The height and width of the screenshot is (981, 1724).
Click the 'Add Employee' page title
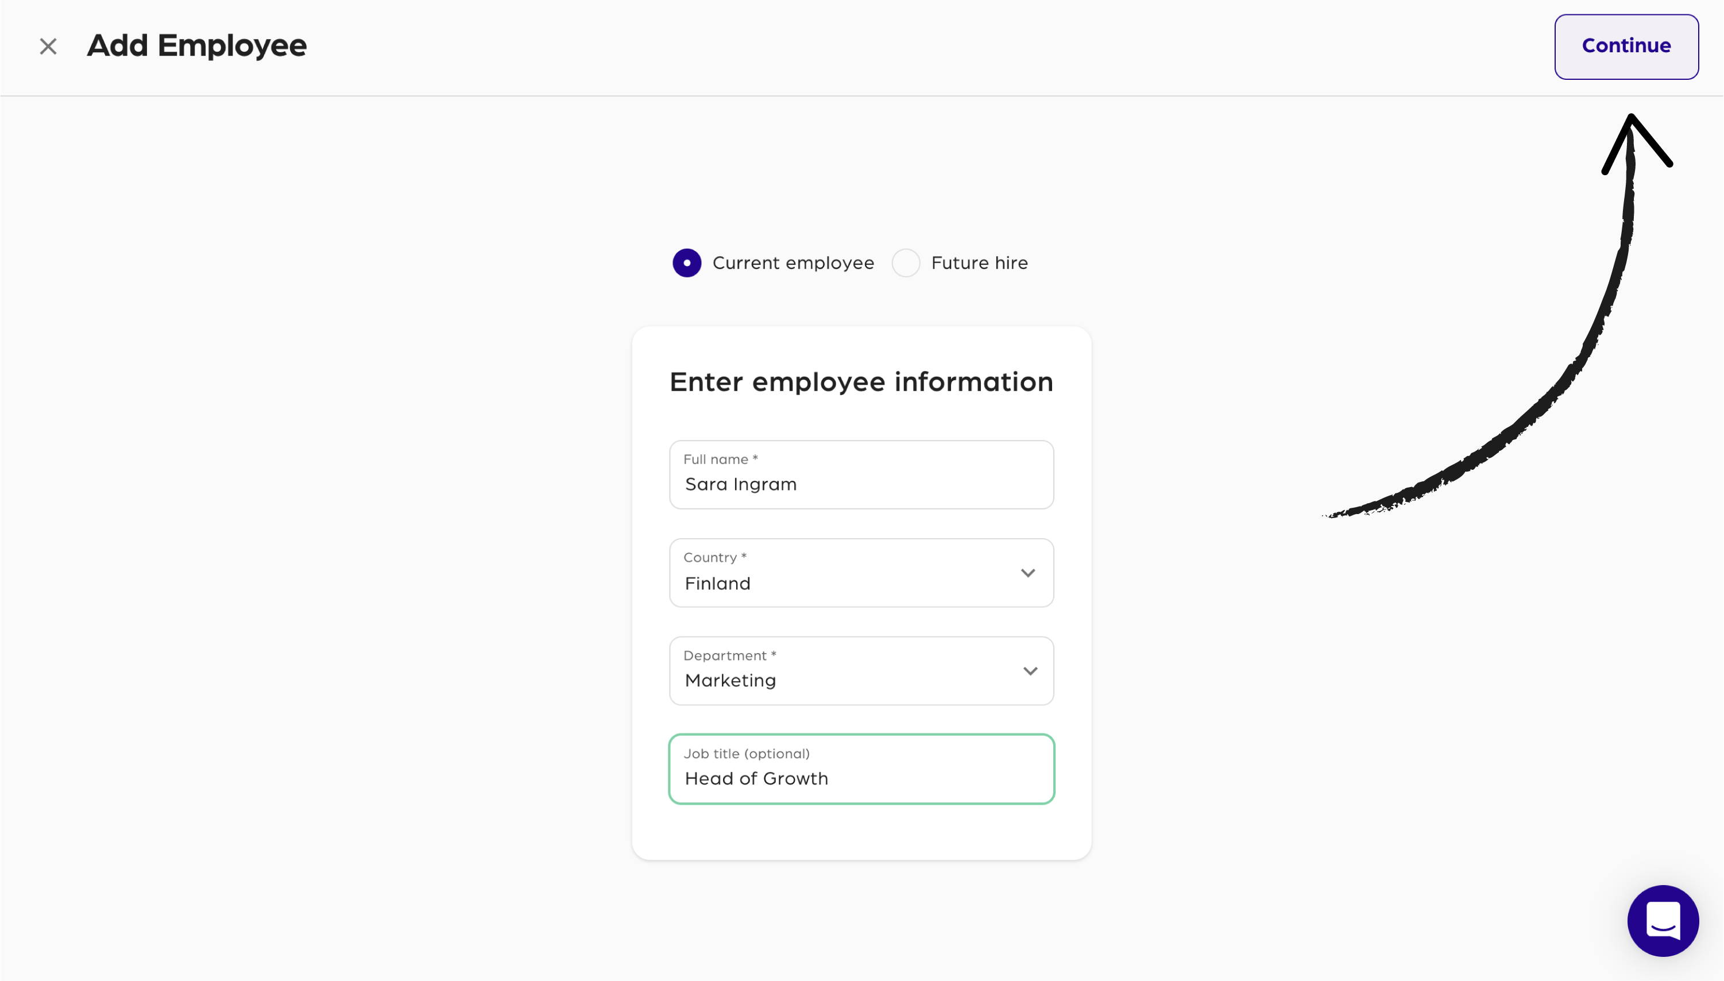[x=197, y=46]
